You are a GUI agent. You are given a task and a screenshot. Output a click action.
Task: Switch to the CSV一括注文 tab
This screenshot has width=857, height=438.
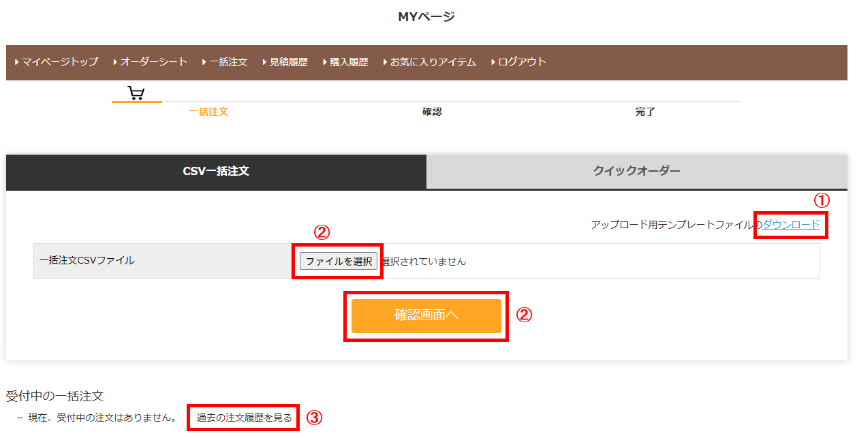[216, 172]
